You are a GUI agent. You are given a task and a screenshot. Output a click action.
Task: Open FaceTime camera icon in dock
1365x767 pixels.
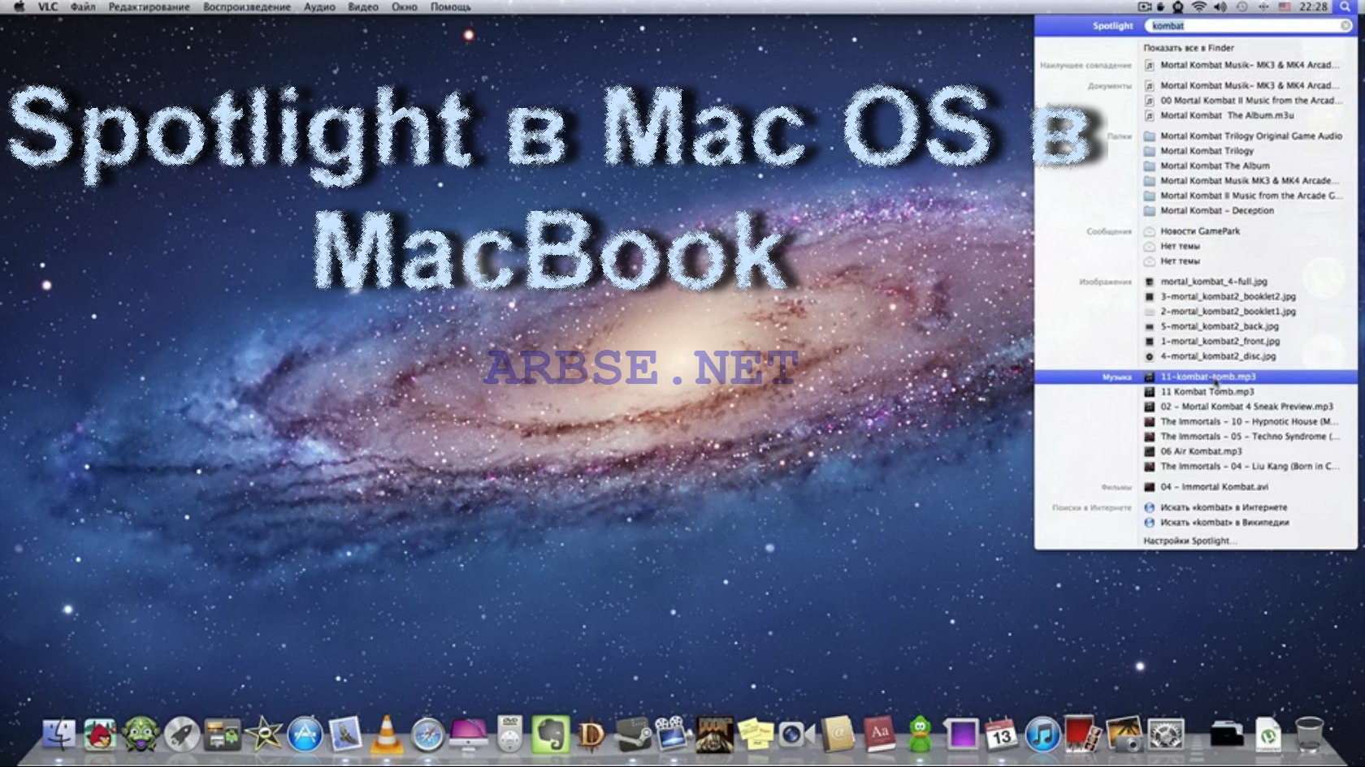point(796,735)
